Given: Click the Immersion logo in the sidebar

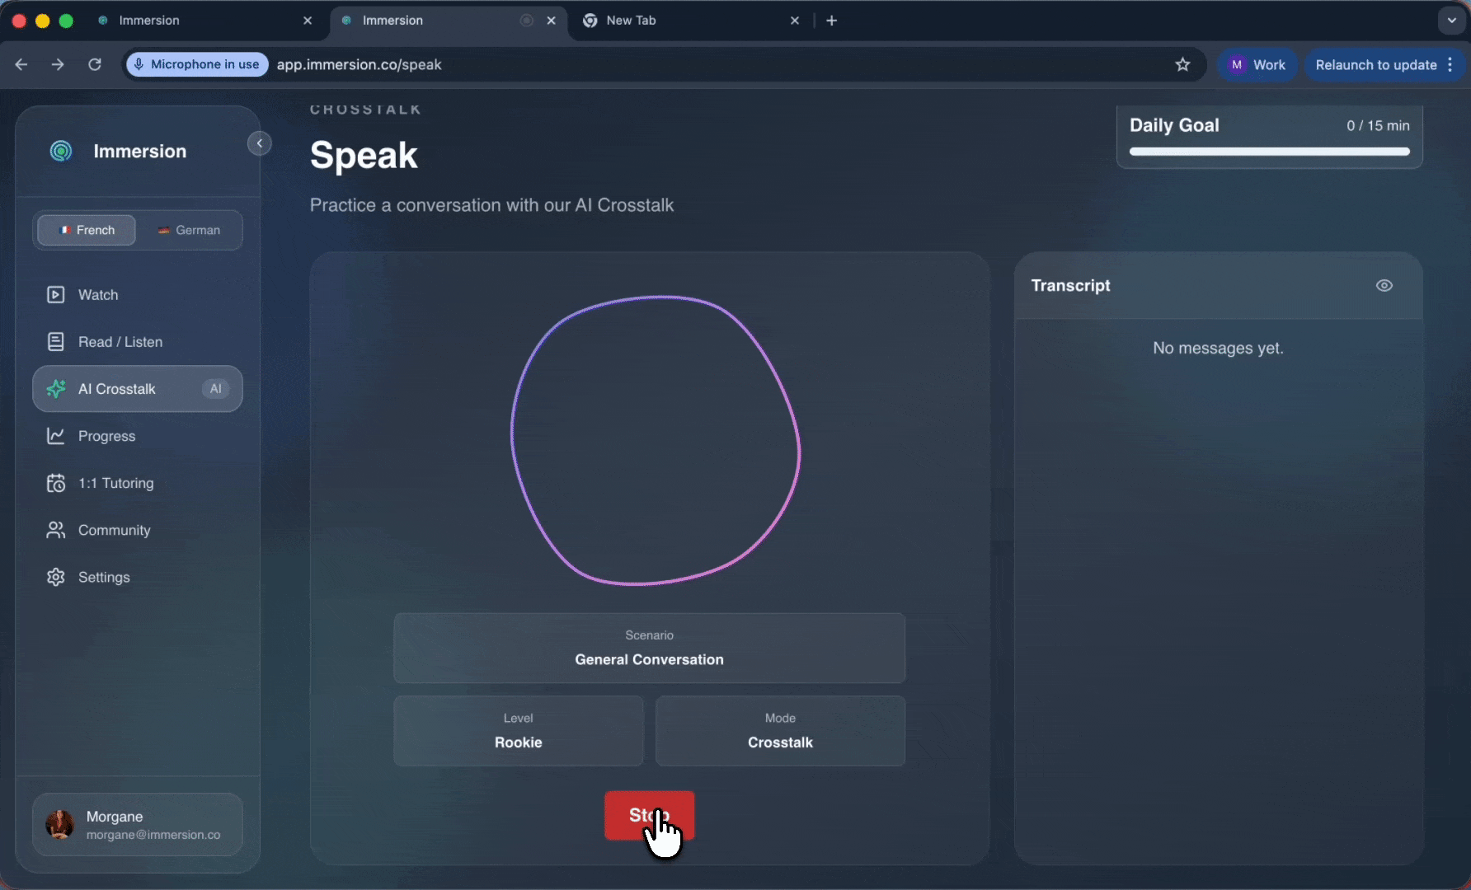Looking at the screenshot, I should coord(60,151).
